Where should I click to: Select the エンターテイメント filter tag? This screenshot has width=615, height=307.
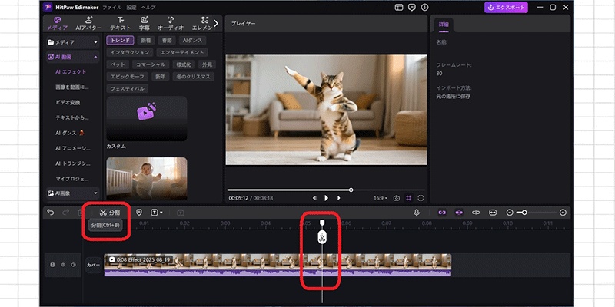click(x=182, y=52)
